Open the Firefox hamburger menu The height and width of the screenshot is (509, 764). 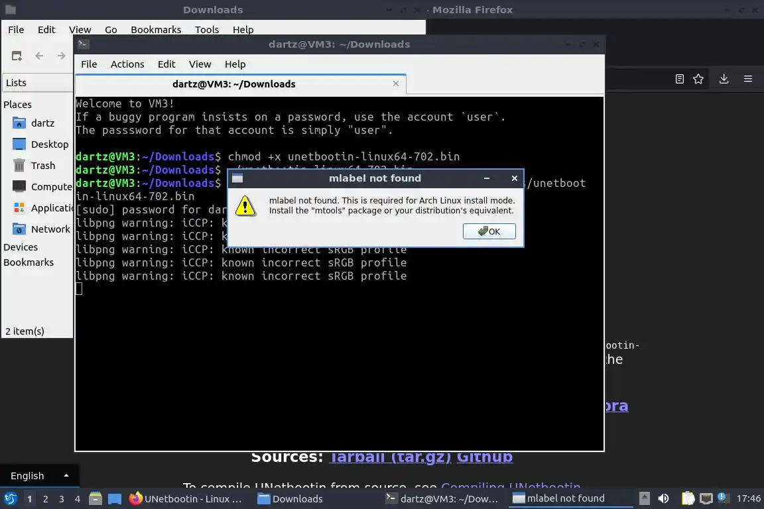coord(748,79)
